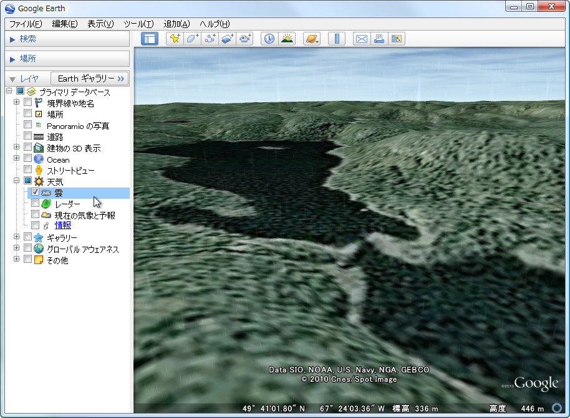Screen dimensions: 570x418
Task: Enable the Ocean layer checkbox
Action: tap(27, 158)
